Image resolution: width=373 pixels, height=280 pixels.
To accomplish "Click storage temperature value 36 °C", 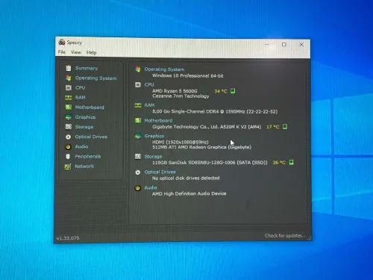I will point(279,163).
